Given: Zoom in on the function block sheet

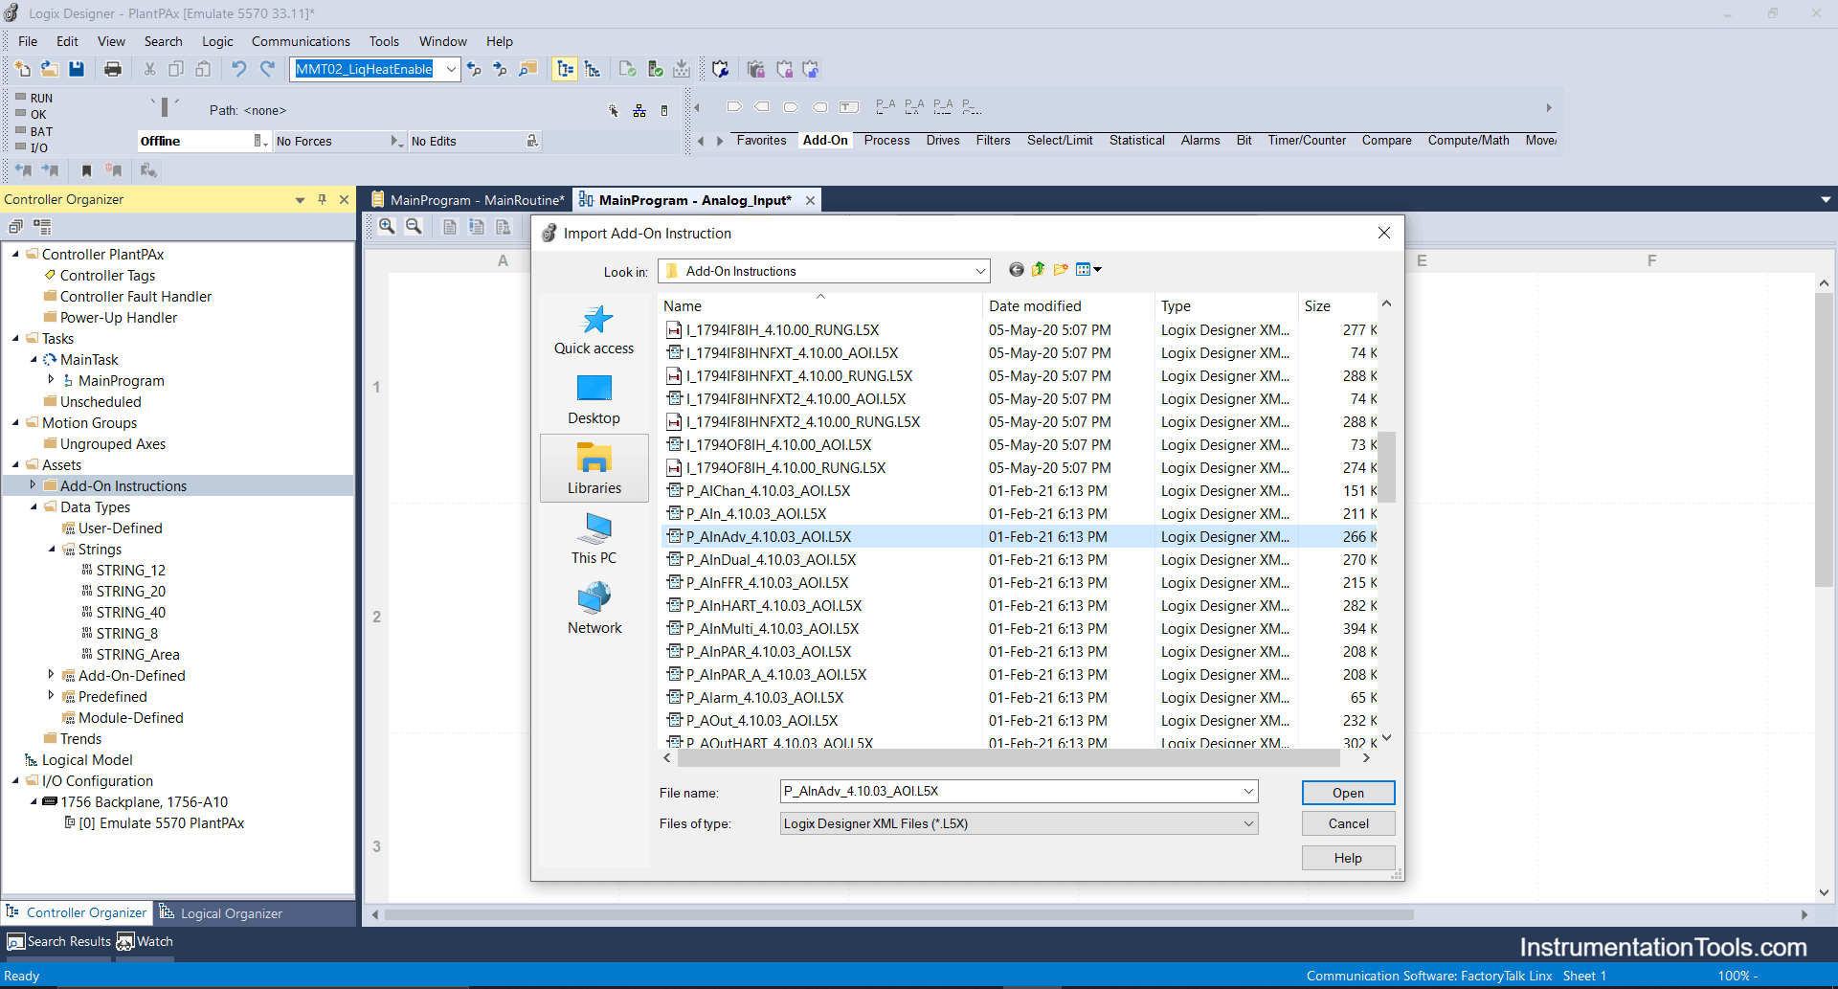Looking at the screenshot, I should coord(387,227).
